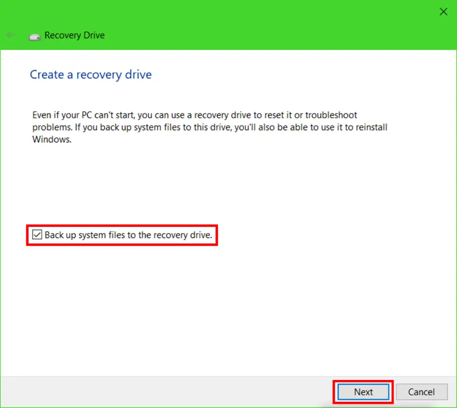
Task: Click the checkbox label text
Action: coord(126,235)
